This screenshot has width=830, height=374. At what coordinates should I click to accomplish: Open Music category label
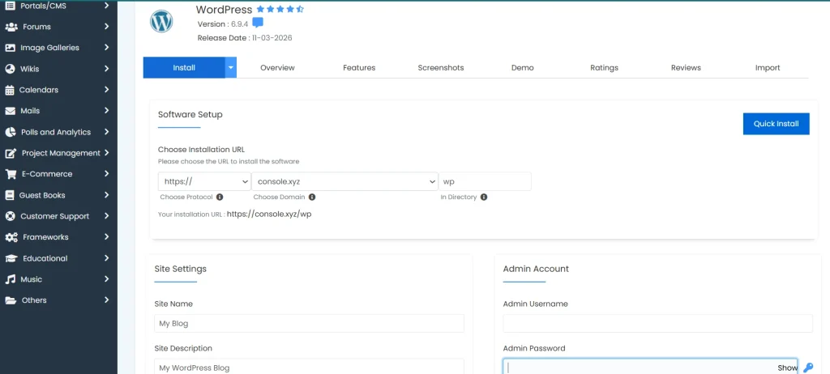point(32,279)
